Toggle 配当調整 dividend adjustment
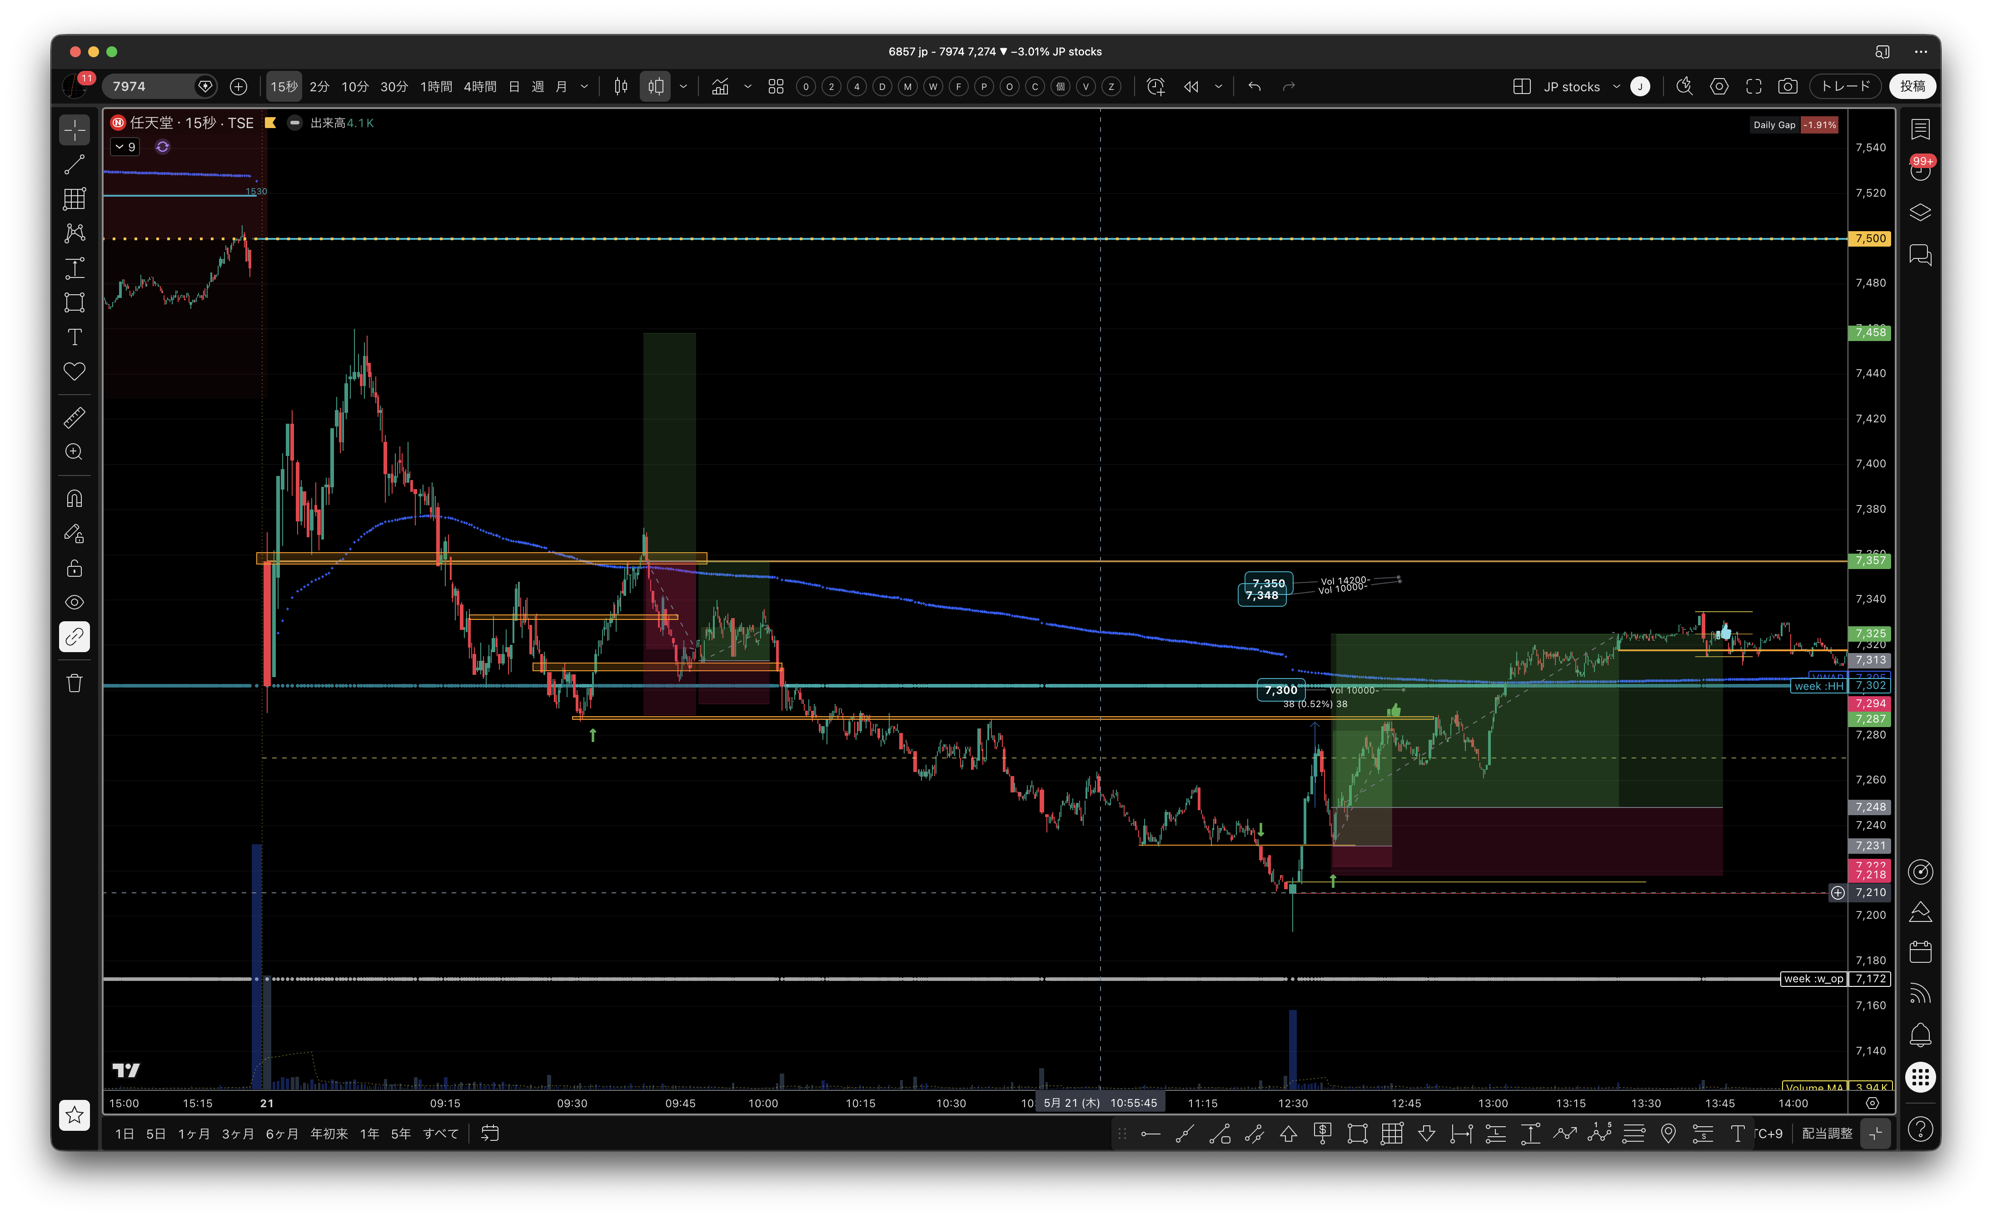This screenshot has width=1992, height=1218. point(1827,1134)
